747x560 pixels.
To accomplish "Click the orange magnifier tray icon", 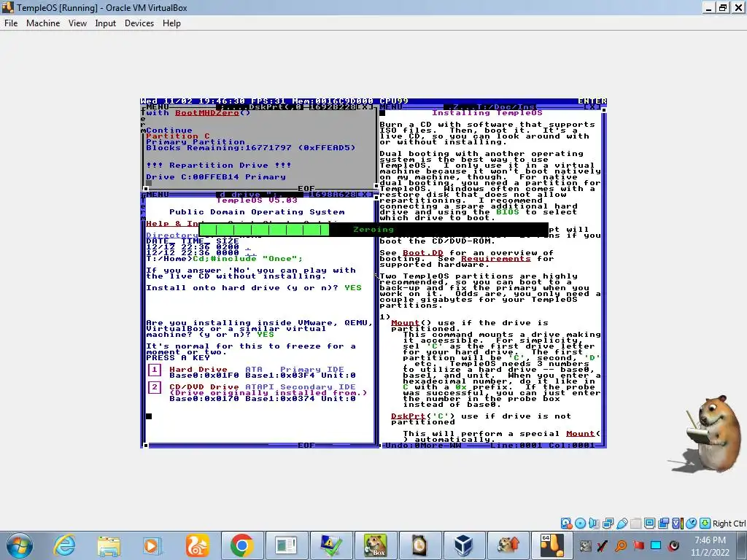I will (621, 545).
